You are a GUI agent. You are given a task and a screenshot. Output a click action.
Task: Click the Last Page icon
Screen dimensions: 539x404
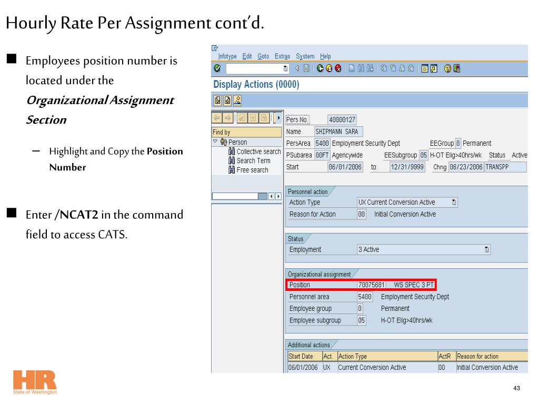411,68
